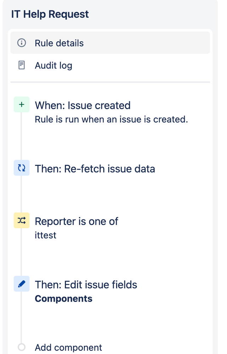This screenshot has width=227, height=354.
Task: Select the green plus trigger icon
Action: 22,104
